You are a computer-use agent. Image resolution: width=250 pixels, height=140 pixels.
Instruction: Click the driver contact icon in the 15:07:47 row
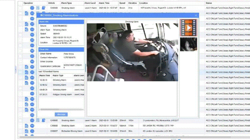(43, 8)
